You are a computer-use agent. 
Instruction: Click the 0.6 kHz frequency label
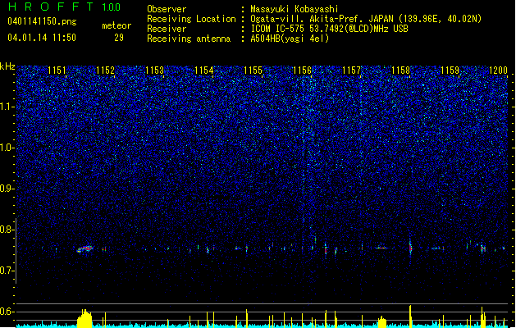coord(7,312)
